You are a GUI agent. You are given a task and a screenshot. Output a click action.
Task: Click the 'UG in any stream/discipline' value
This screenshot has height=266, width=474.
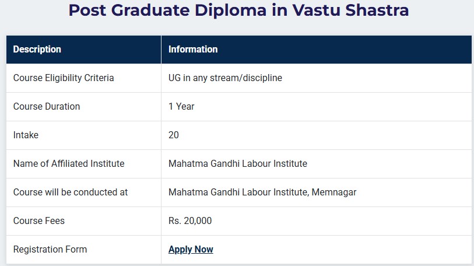[225, 78]
